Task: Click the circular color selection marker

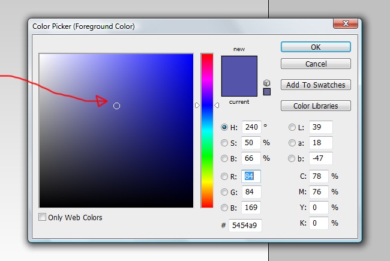Action: click(116, 106)
